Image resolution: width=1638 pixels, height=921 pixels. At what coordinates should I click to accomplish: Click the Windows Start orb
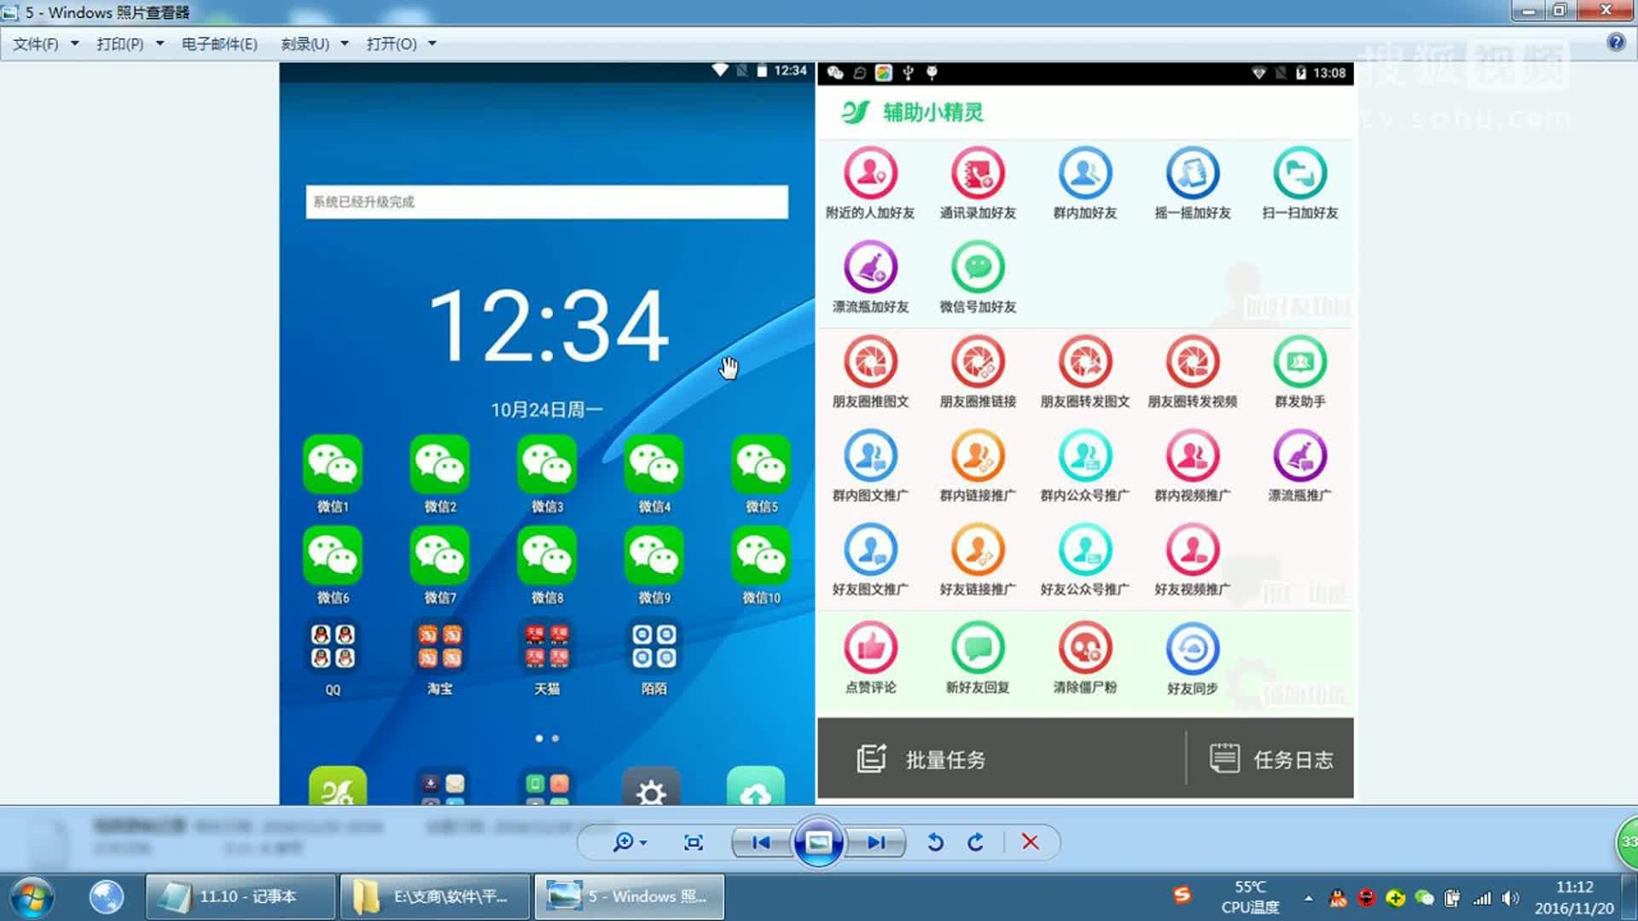coord(32,897)
